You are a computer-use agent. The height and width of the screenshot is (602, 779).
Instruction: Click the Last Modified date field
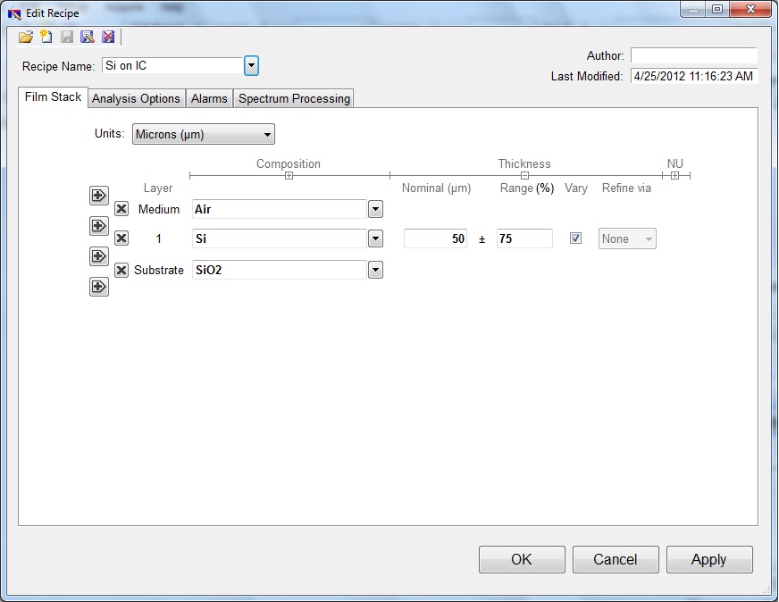coord(694,76)
